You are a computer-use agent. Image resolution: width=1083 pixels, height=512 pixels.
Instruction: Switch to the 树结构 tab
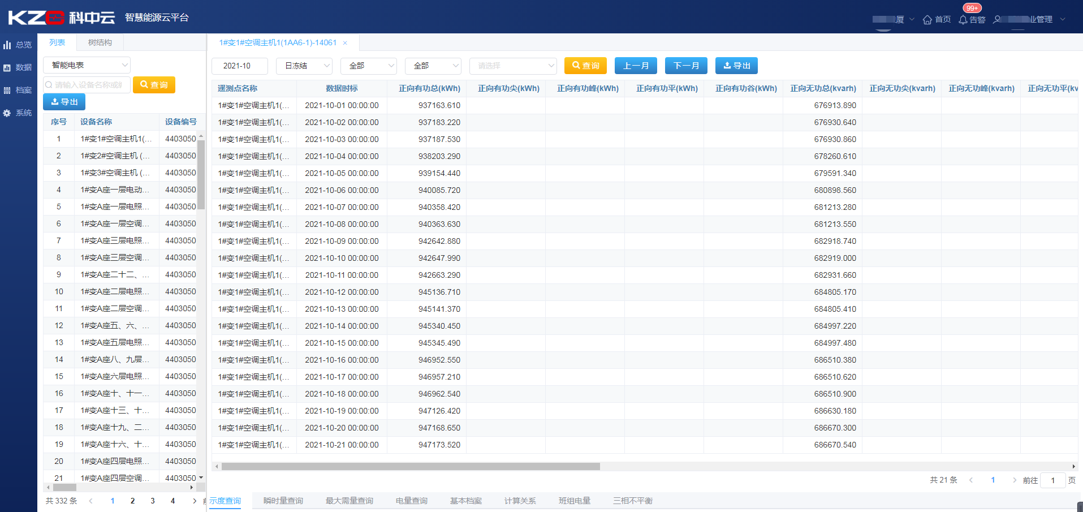click(100, 42)
